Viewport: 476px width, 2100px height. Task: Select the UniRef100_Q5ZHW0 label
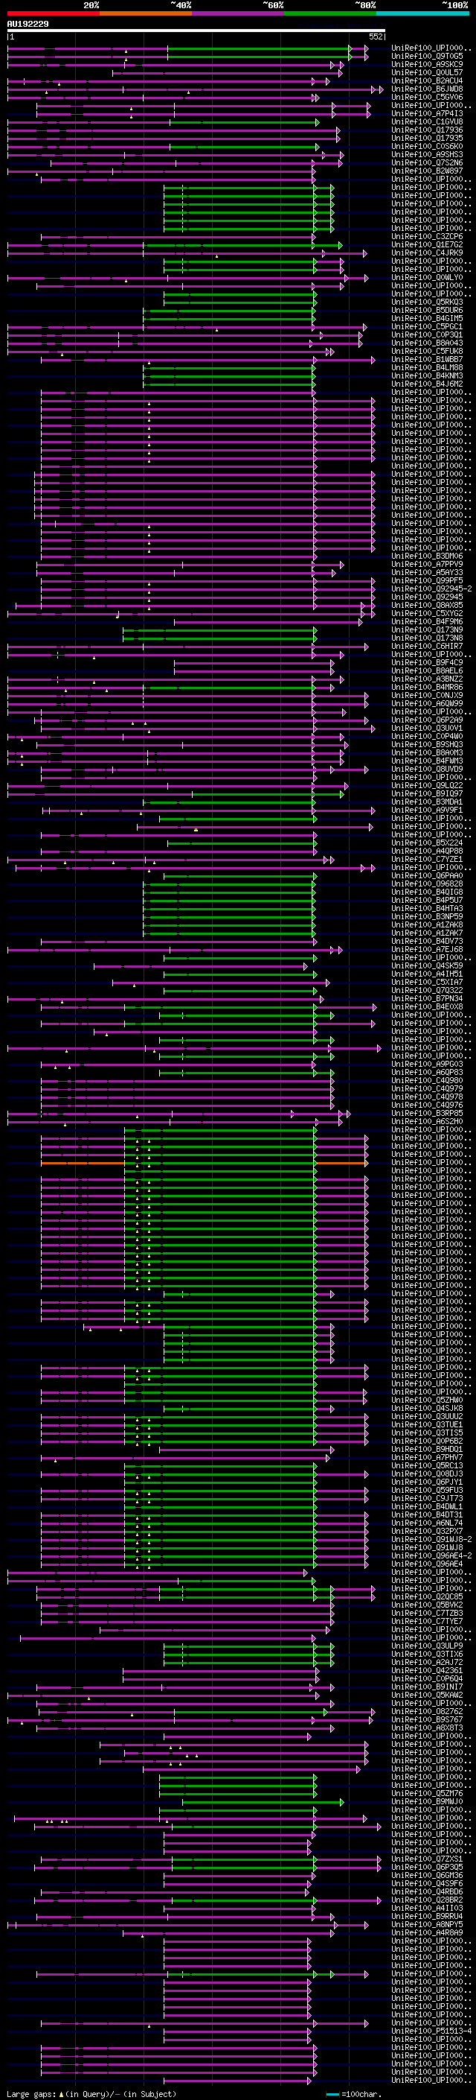[427, 1400]
